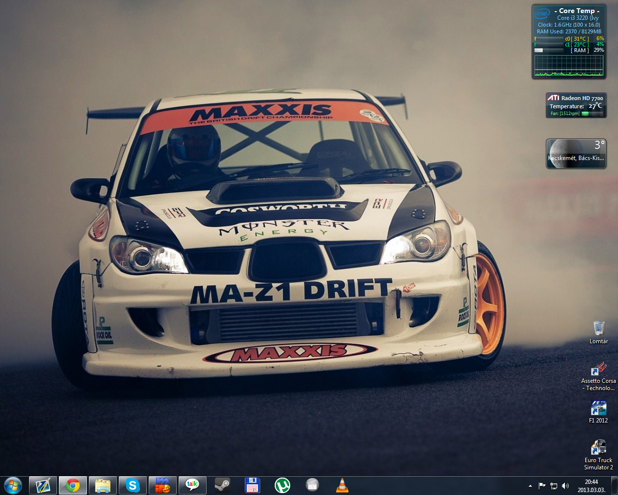Open Windows Explorer from the taskbar

click(103, 485)
